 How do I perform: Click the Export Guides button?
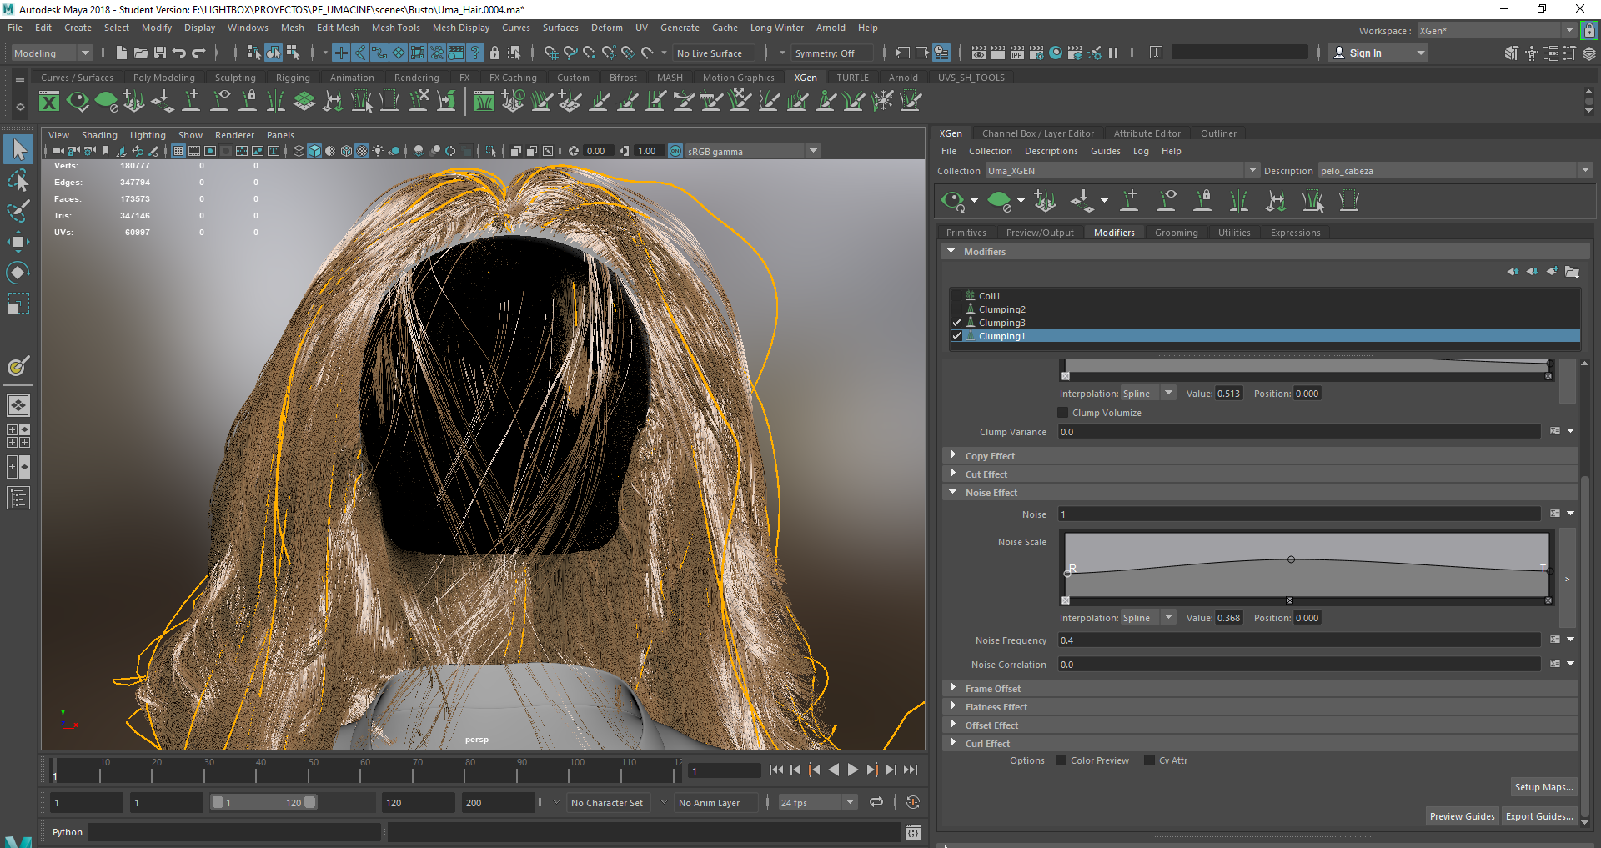(1540, 816)
